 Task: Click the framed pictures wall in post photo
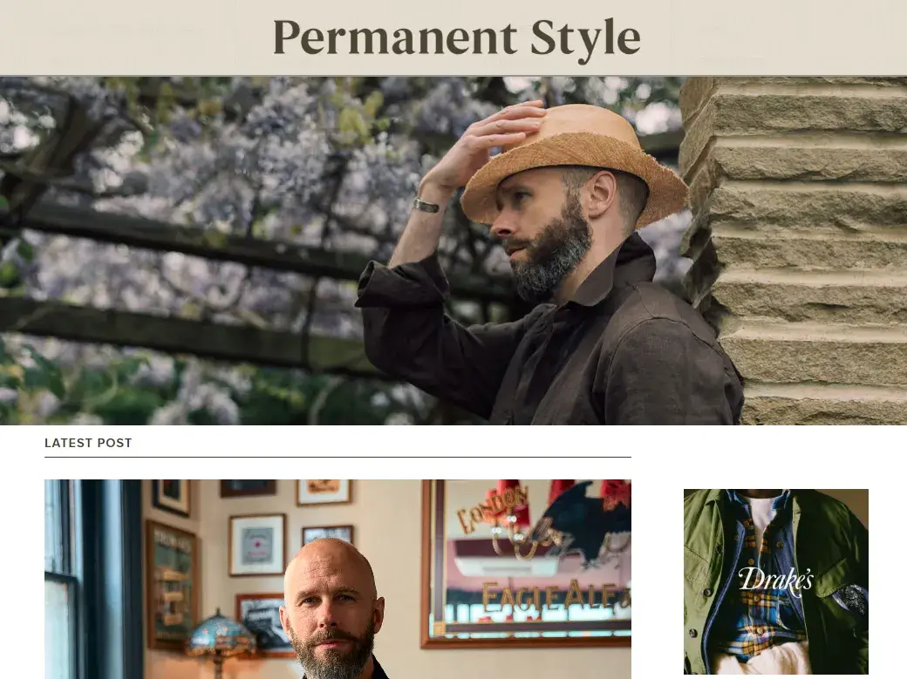coord(249,555)
